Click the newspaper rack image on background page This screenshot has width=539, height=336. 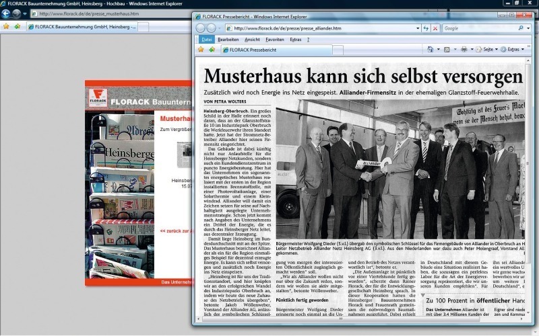point(119,194)
